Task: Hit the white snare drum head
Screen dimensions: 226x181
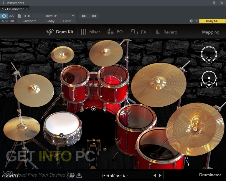Action: pos(63,124)
